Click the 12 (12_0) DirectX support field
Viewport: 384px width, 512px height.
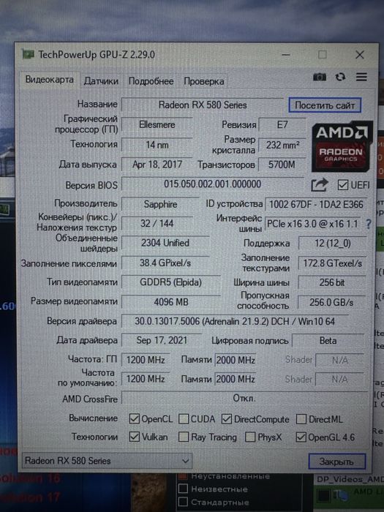(x=332, y=244)
